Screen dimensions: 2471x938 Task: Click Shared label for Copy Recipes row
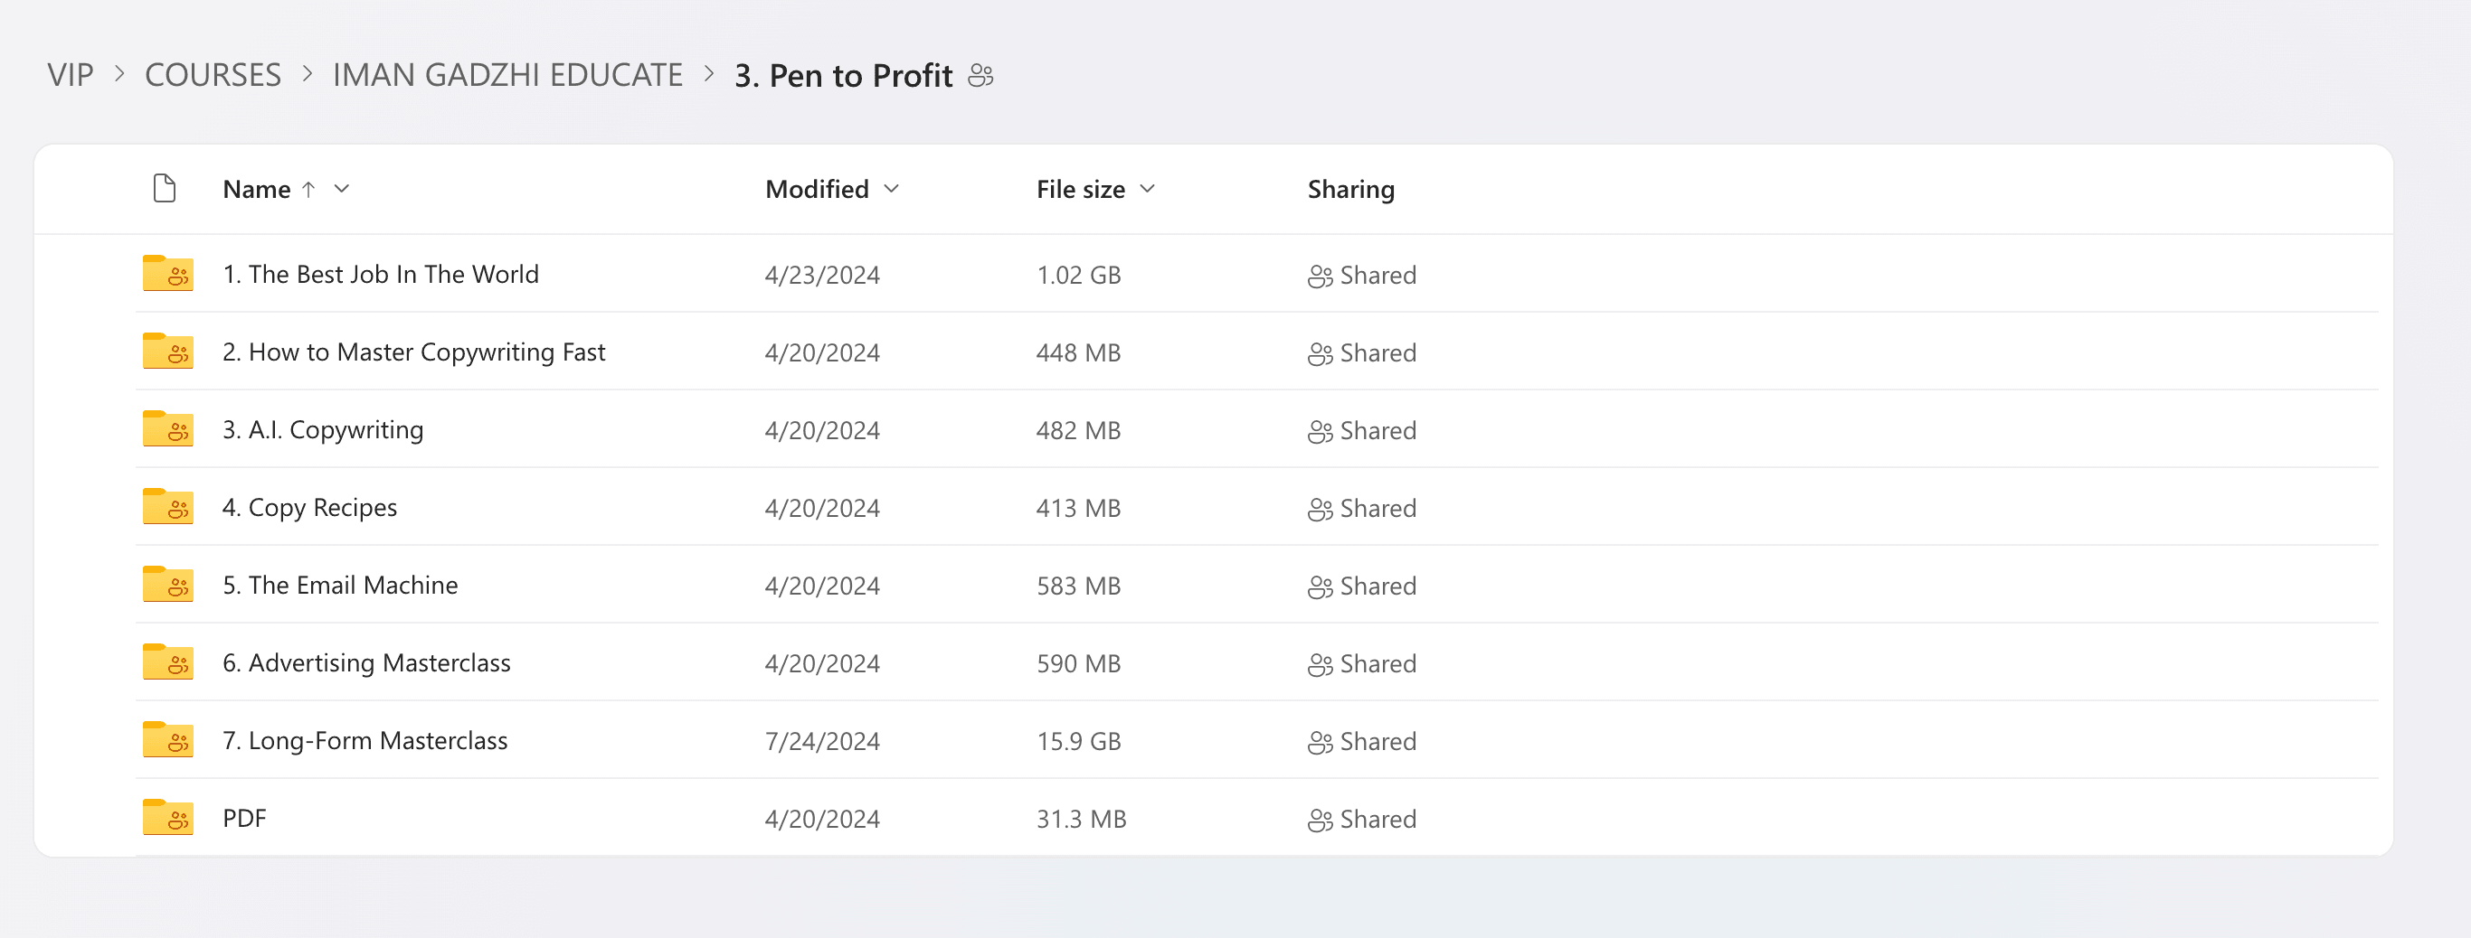pyautogui.click(x=1378, y=508)
